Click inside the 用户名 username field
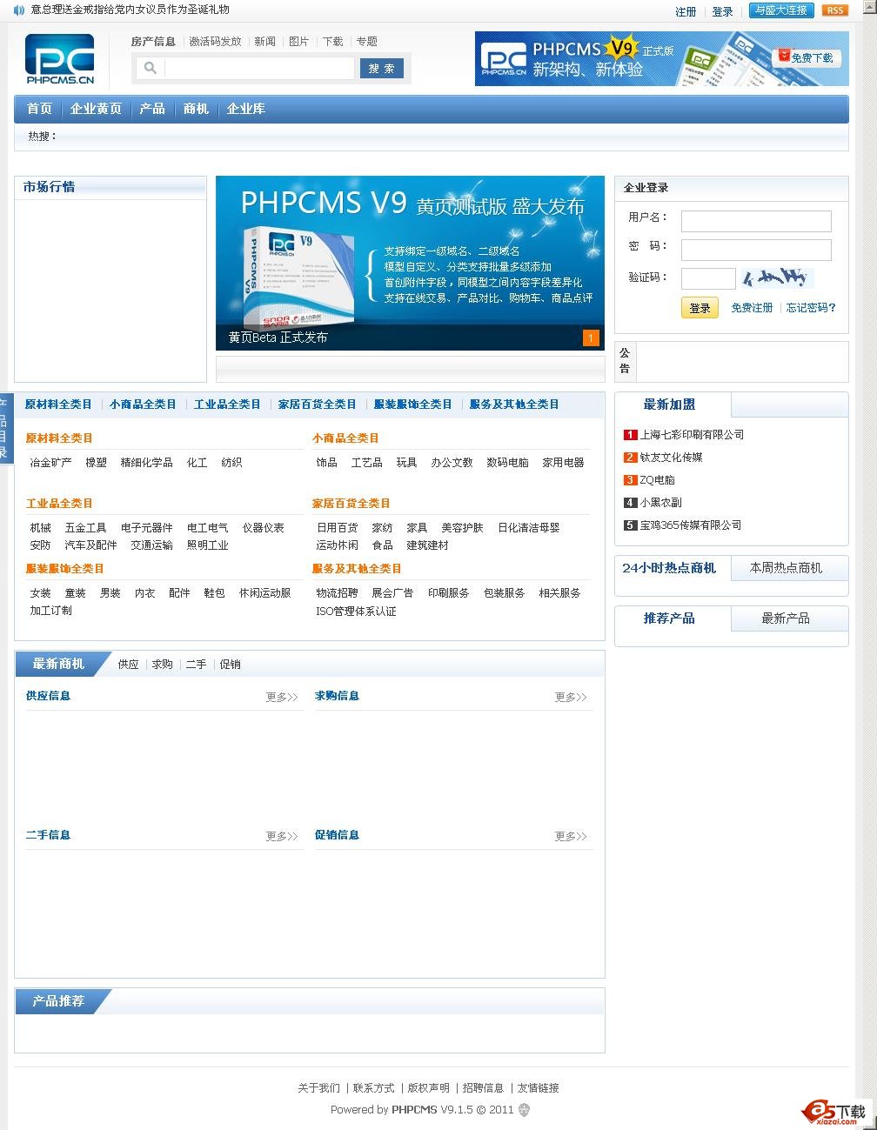877x1130 pixels. click(x=755, y=220)
